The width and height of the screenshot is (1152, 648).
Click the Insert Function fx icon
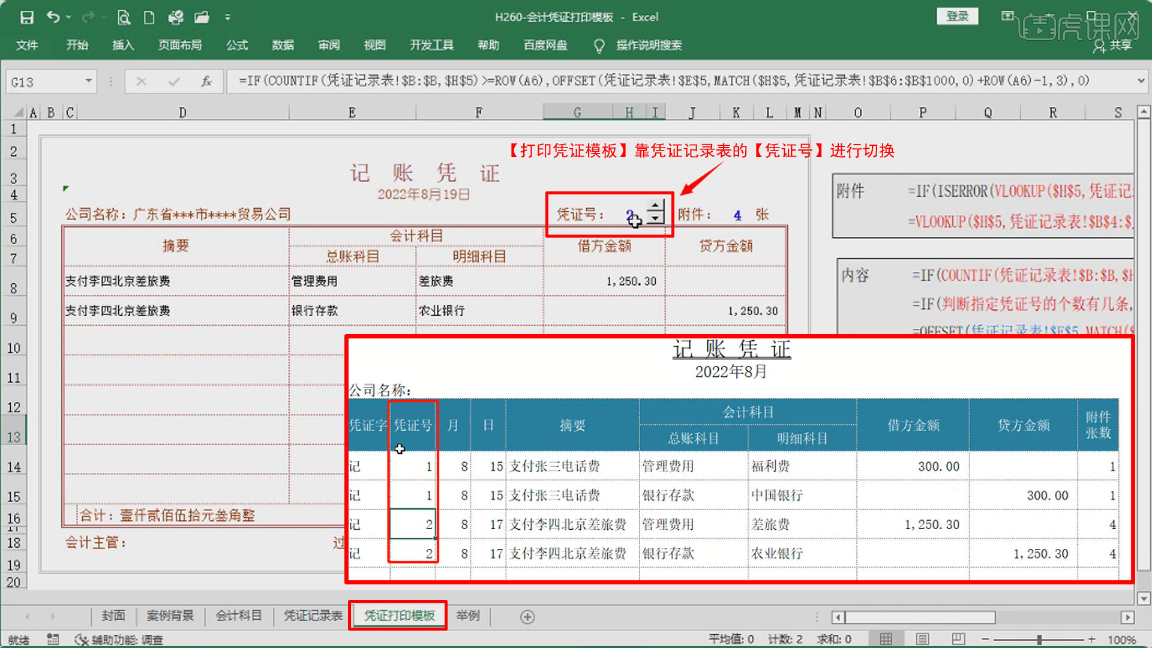pyautogui.click(x=206, y=81)
